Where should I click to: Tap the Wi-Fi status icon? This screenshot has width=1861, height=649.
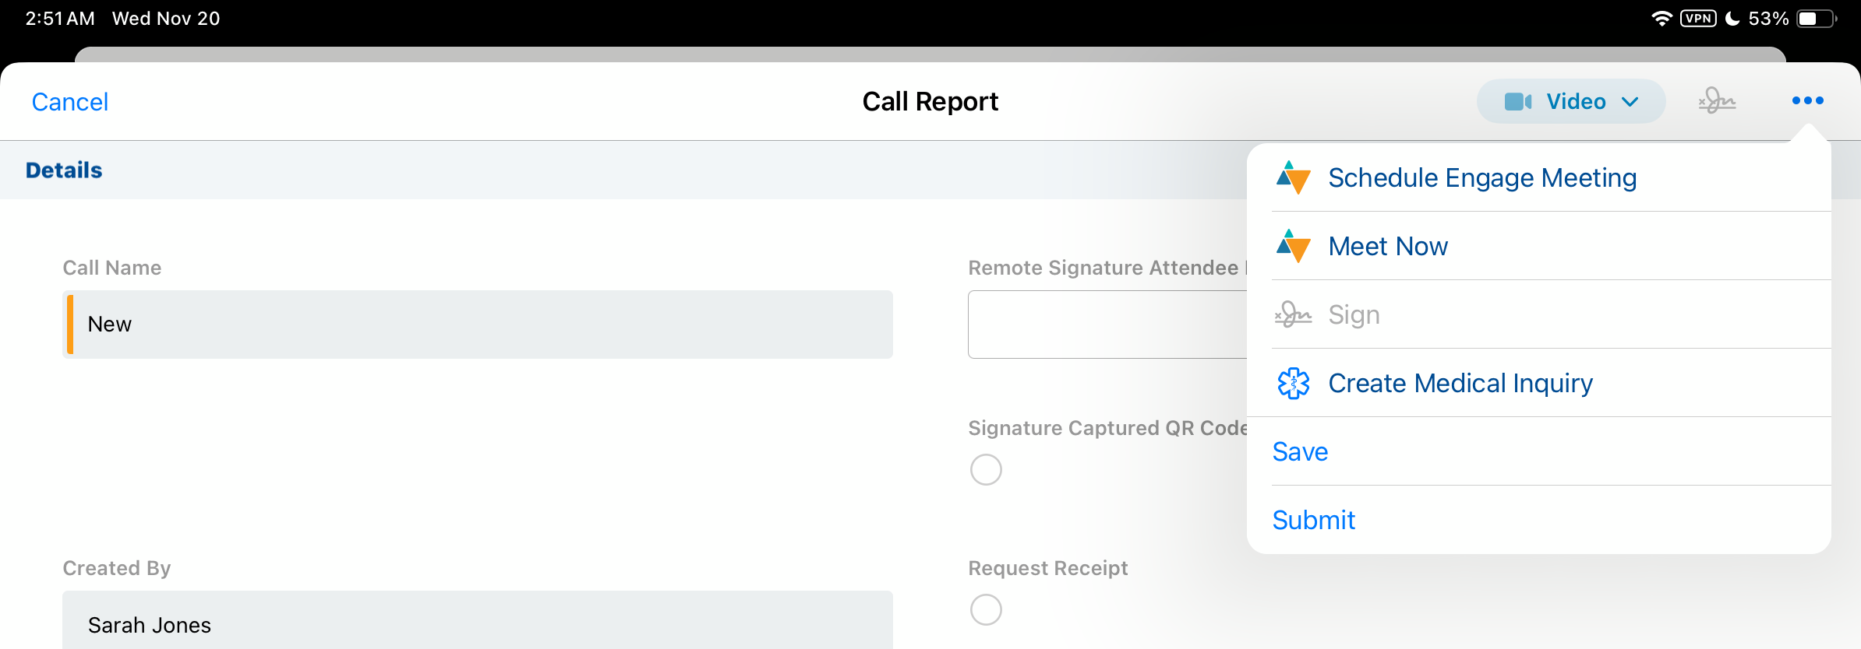(x=1661, y=19)
